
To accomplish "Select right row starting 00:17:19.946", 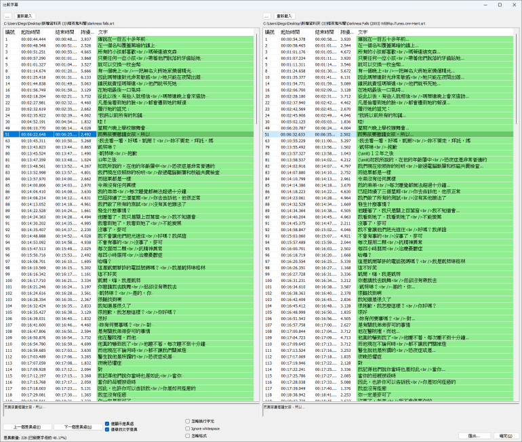I will click(x=388, y=363).
